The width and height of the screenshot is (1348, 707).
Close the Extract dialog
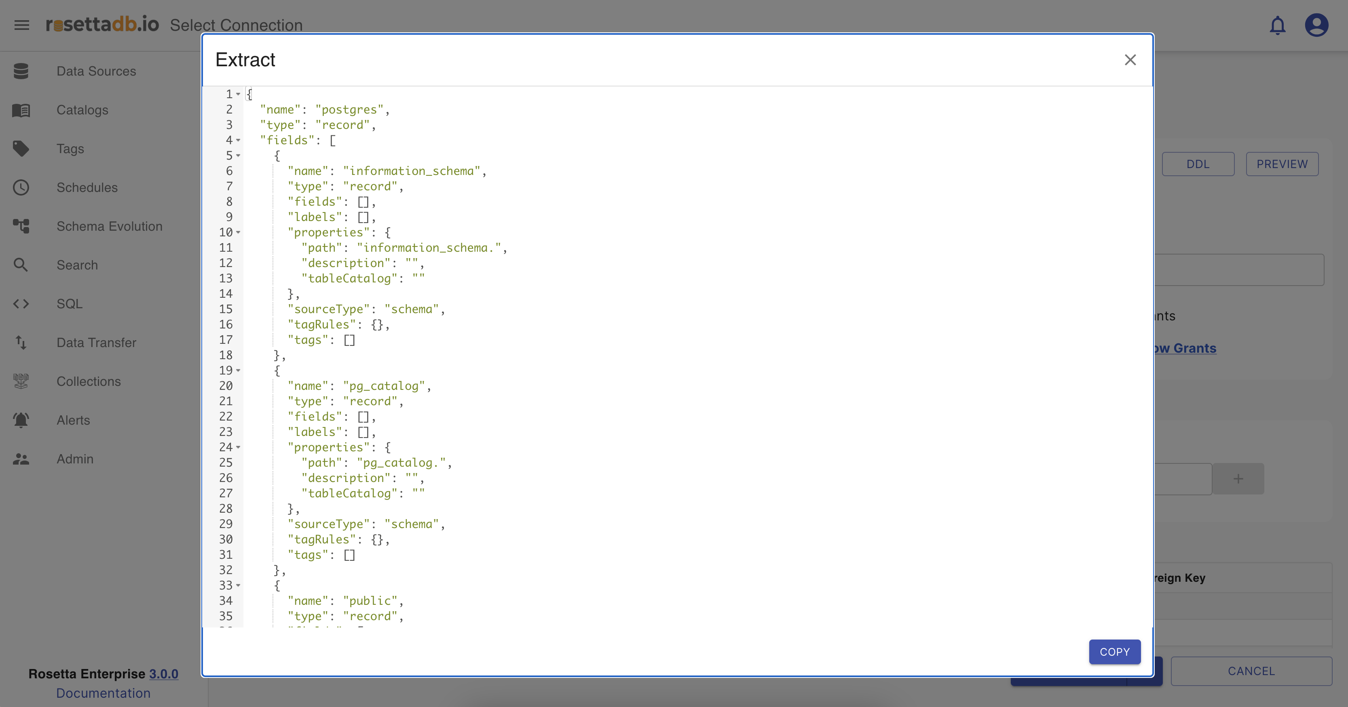point(1130,60)
